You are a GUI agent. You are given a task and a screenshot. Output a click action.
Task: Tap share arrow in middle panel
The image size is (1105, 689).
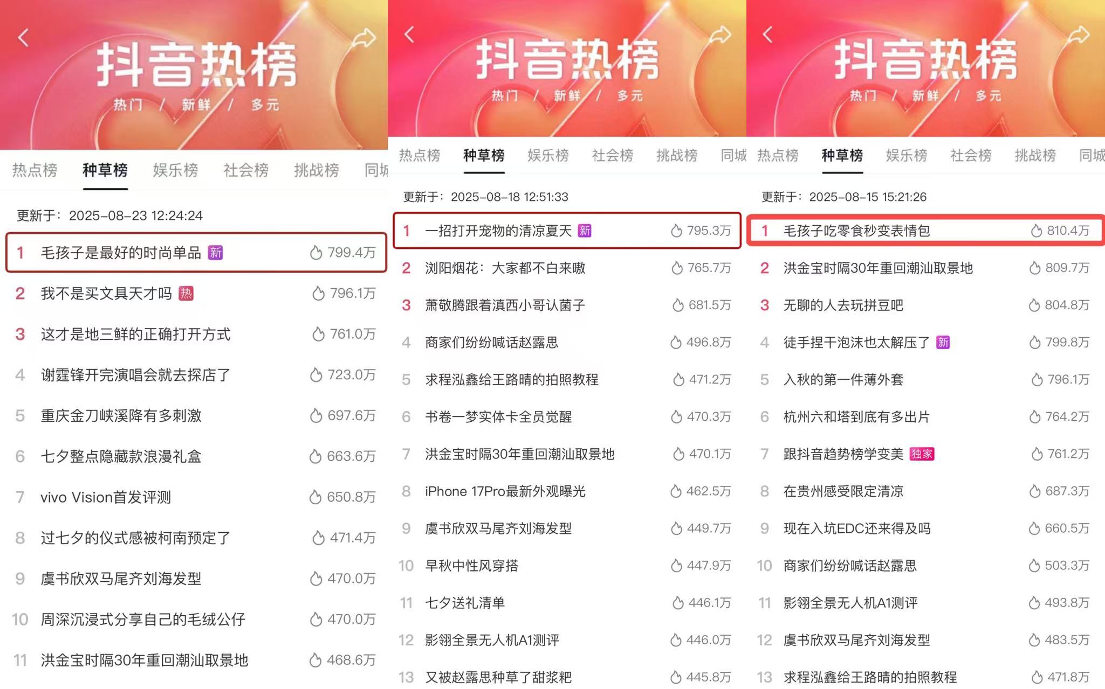pyautogui.click(x=719, y=34)
